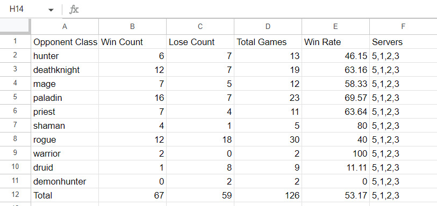The image size is (437, 206).
Task: Select paladin's Win Count cell 16
Action: tap(132, 98)
